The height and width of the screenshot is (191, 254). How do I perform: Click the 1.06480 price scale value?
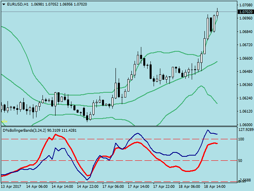point(246,72)
